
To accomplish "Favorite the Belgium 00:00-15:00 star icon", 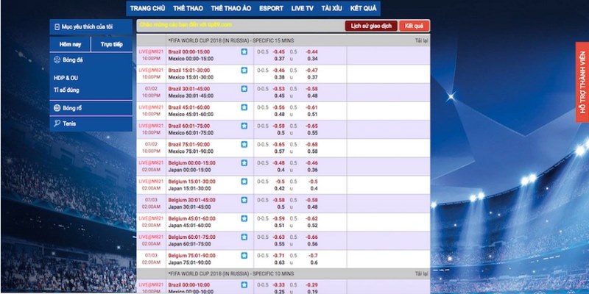I will (x=244, y=162).
